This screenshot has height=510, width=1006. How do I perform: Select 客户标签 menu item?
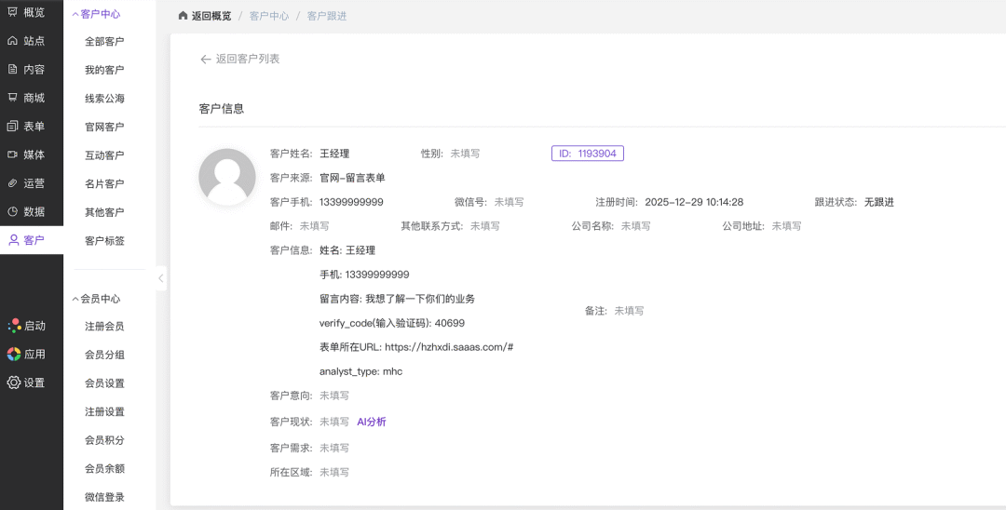coord(104,241)
